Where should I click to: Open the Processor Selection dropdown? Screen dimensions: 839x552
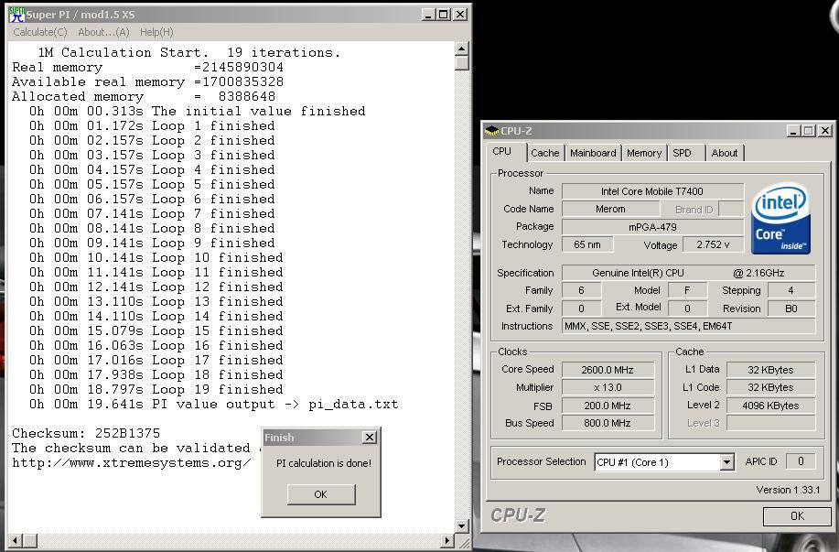pos(726,462)
